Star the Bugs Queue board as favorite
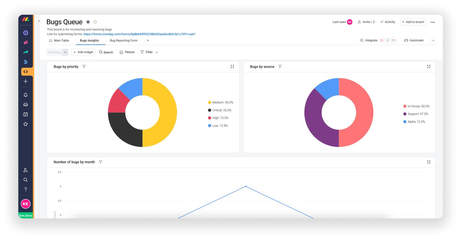The image size is (460, 239). click(95, 22)
